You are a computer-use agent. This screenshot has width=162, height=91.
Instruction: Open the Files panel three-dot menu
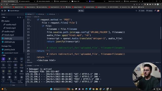(x=23, y=17)
